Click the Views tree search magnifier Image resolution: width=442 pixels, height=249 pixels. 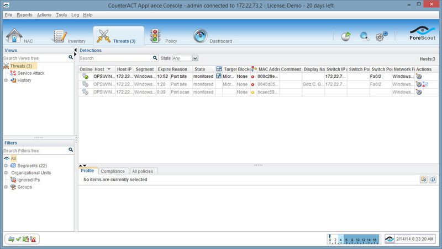71,57
